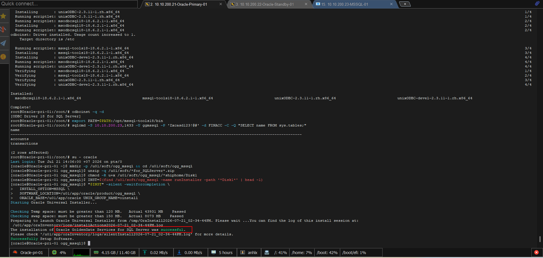Open the Sftp globe sidebar tab
Screen dimensions: 543x258
click(3, 57)
